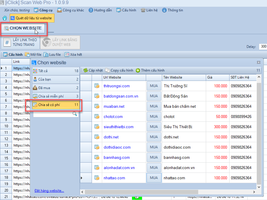Click the SĐT Liên Hệ column header

(x=243, y=77)
